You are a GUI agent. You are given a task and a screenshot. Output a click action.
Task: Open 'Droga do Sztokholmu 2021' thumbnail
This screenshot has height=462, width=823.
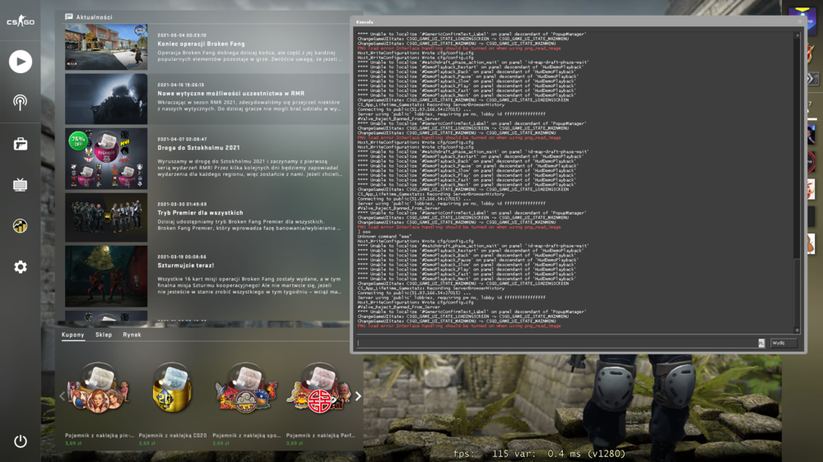click(x=106, y=159)
